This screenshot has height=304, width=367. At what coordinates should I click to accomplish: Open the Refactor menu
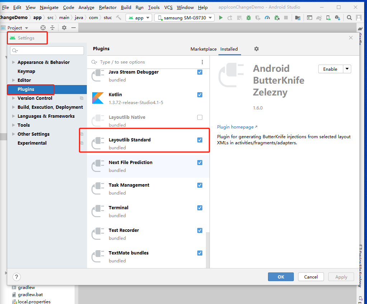108,7
